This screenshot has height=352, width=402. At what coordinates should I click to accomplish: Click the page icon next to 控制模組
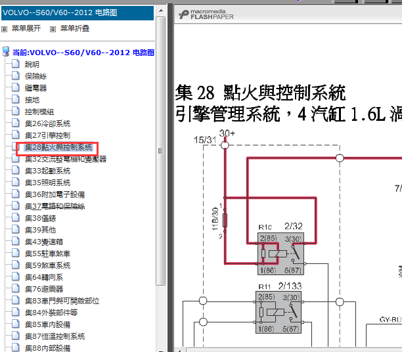click(16, 111)
